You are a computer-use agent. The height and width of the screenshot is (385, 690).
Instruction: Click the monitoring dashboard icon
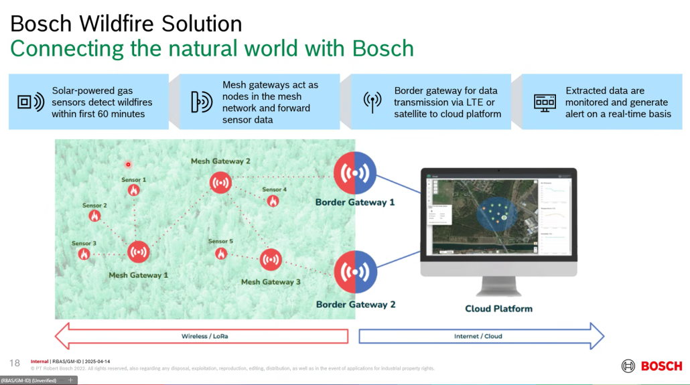545,102
